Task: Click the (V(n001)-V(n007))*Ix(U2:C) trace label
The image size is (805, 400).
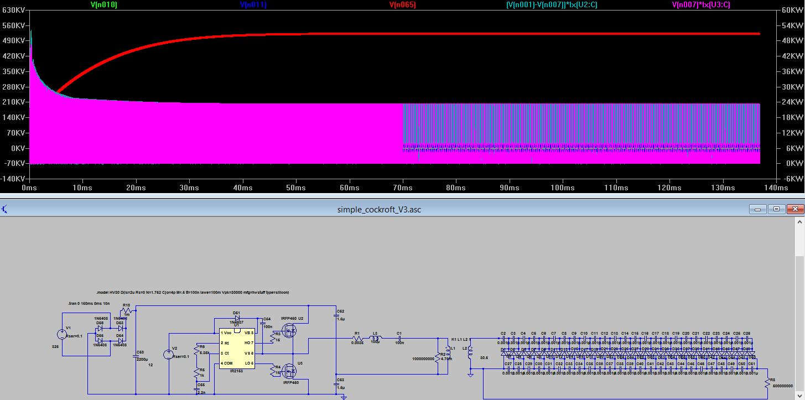Action: coord(552,5)
